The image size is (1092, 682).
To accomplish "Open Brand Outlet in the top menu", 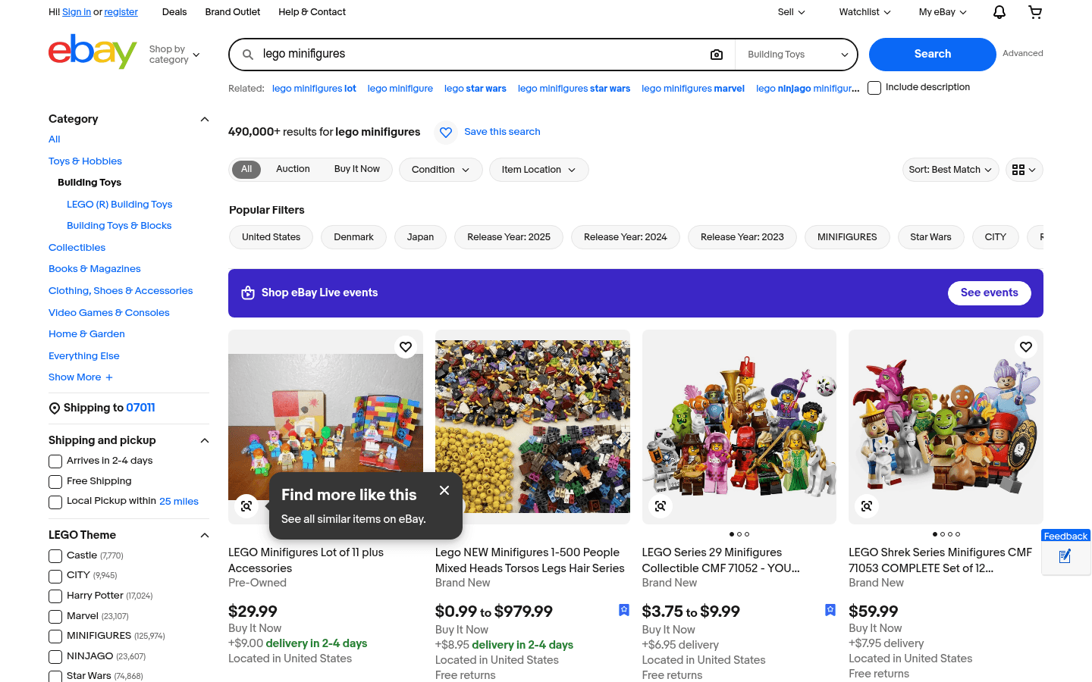I will coord(233,12).
